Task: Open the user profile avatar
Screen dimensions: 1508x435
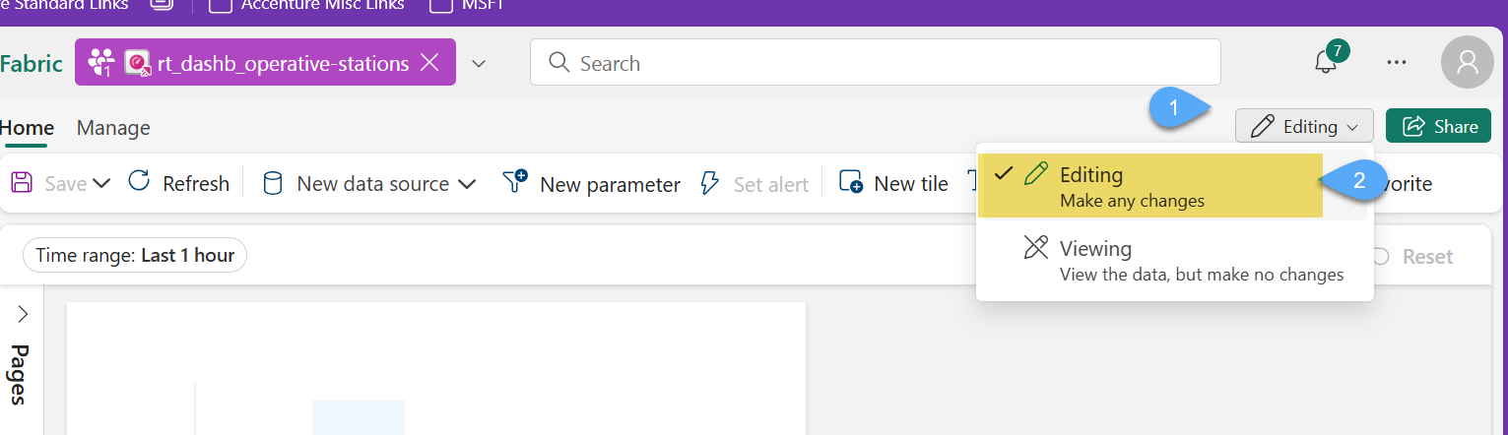Action: (x=1467, y=63)
